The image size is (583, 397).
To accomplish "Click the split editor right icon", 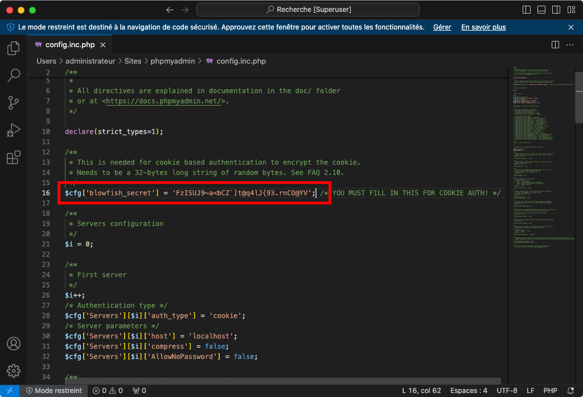I will (555, 45).
